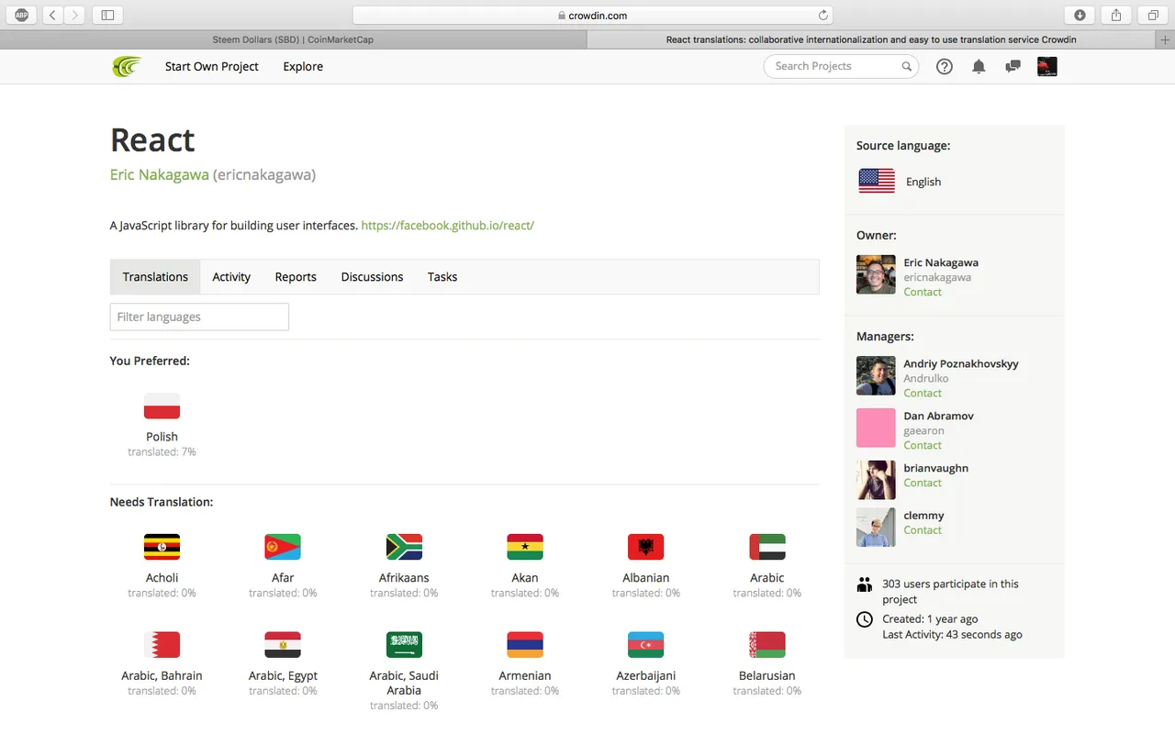
Task: Click the 'Last Activity: 43 seconds ago' text
Action: click(x=952, y=634)
